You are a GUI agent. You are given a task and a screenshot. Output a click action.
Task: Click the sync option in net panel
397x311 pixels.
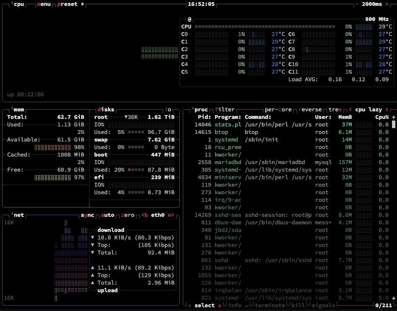[88, 215]
